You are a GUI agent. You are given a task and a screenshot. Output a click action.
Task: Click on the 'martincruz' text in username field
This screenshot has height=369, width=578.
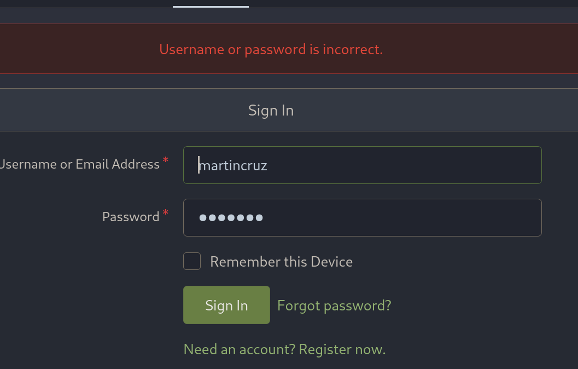coord(233,165)
